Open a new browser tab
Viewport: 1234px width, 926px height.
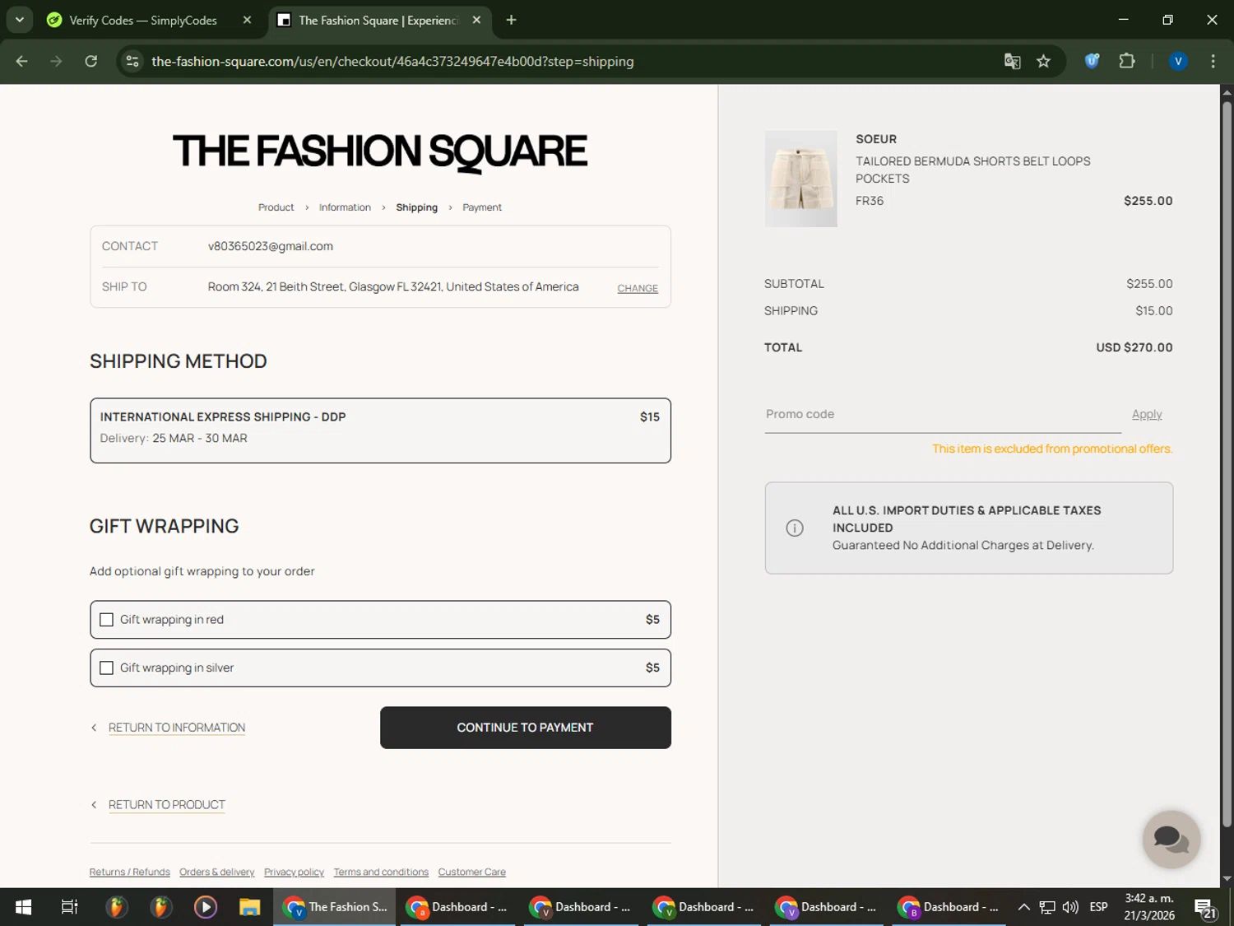[x=511, y=20]
